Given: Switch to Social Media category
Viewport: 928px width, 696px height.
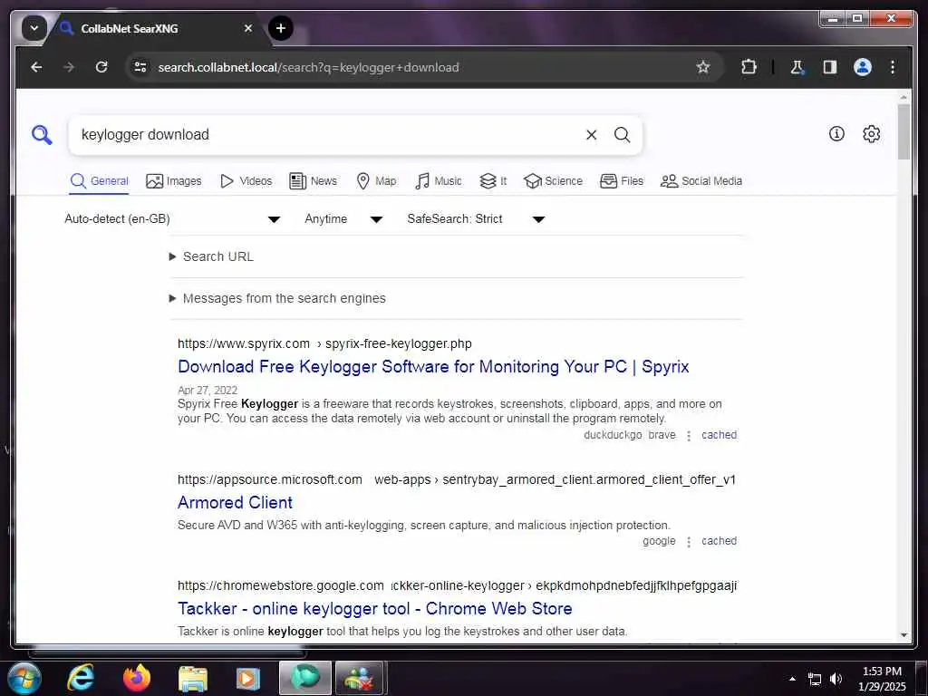Looking at the screenshot, I should (701, 180).
